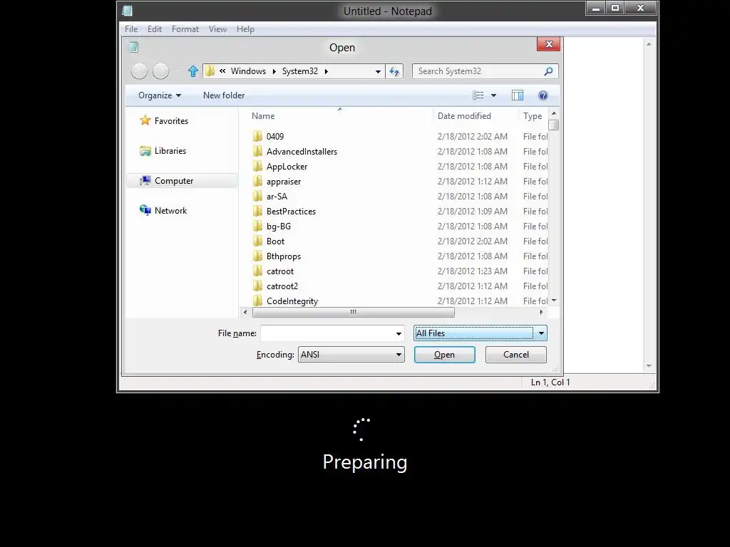Open the Edit menu in Notepad
This screenshot has width=730, height=547.
coord(155,28)
